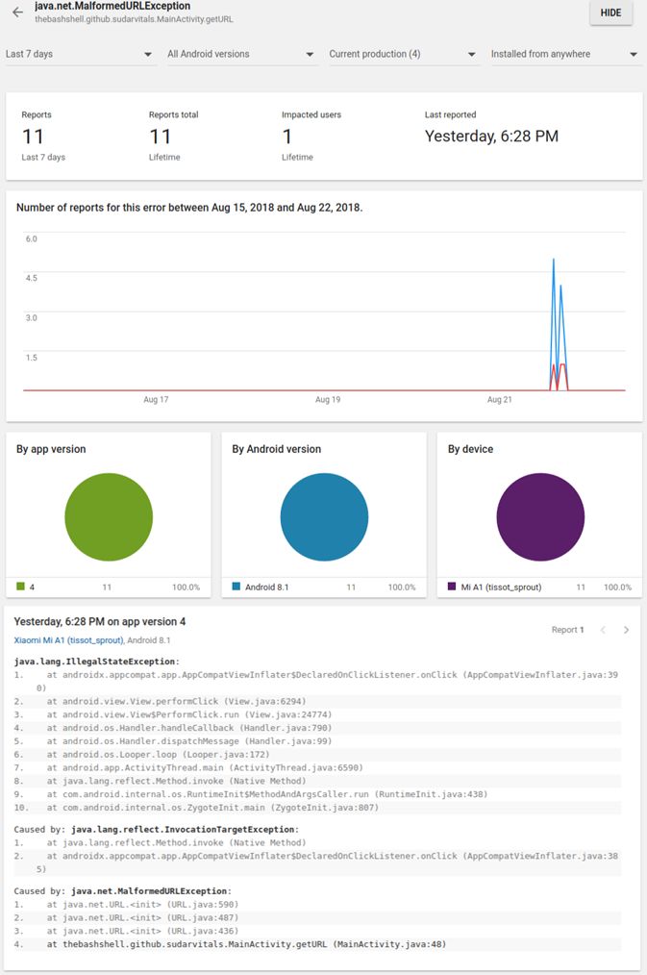Go back using the left arrow icon

(17, 12)
